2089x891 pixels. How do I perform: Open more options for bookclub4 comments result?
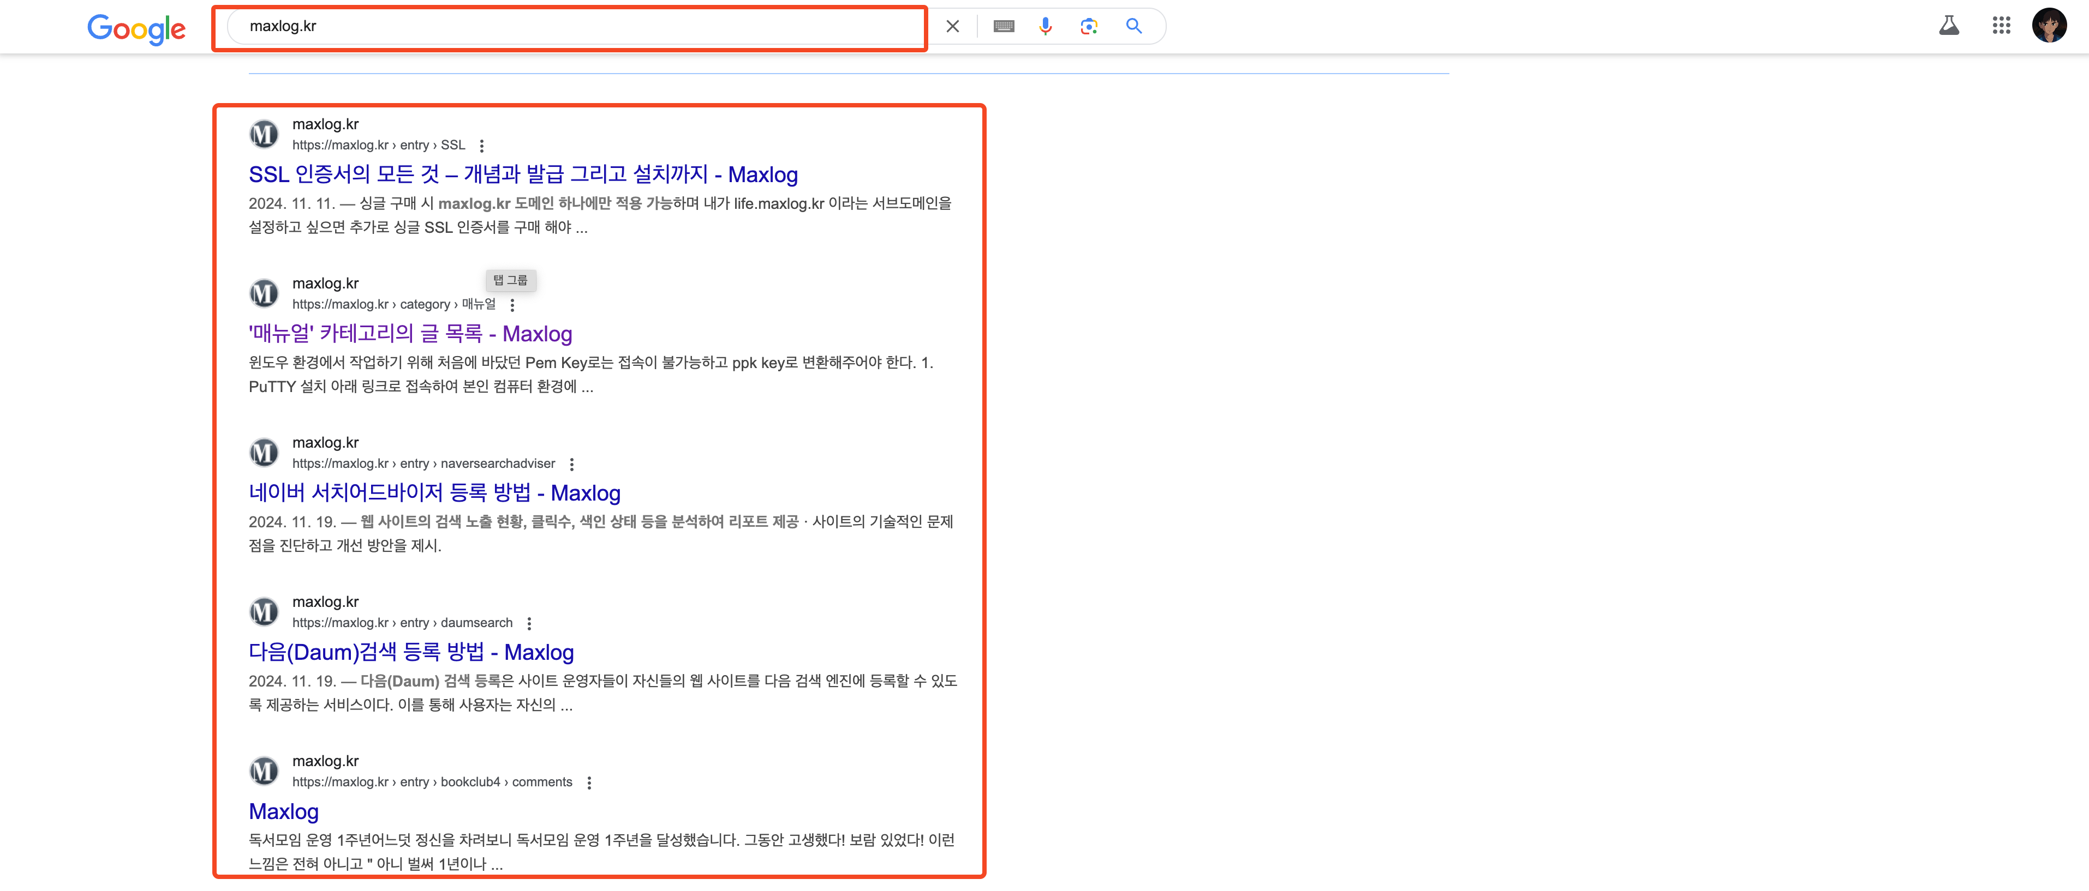click(x=589, y=782)
